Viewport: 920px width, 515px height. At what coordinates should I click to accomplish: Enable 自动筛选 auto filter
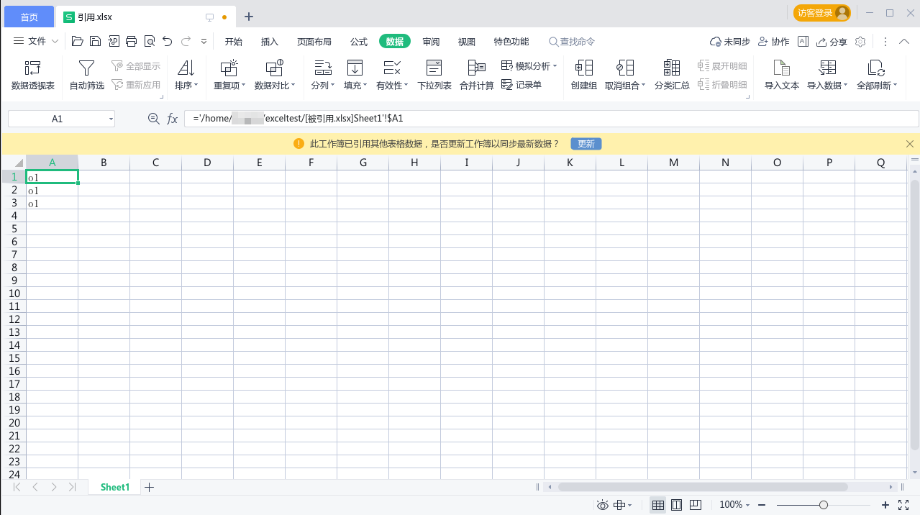(86, 68)
